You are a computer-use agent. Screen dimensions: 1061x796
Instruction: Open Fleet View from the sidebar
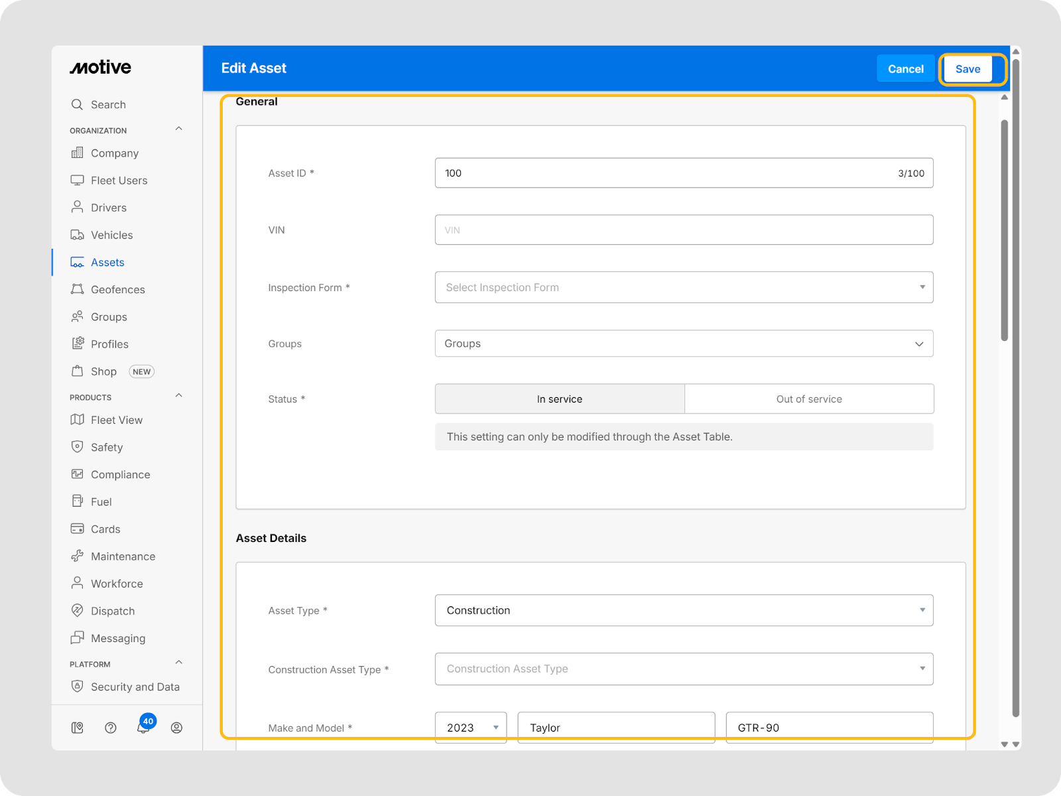tap(116, 420)
